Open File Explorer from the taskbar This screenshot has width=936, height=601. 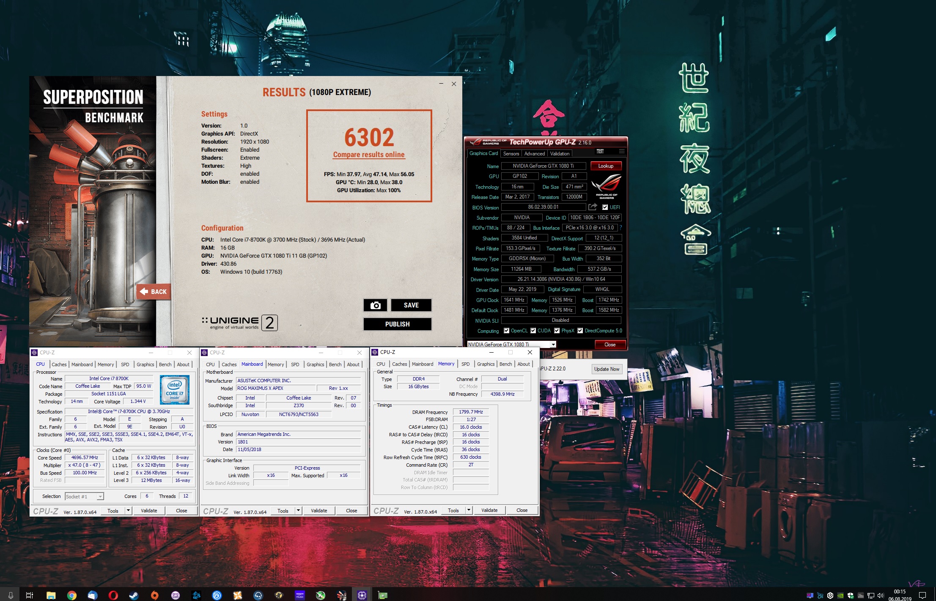pos(51,595)
